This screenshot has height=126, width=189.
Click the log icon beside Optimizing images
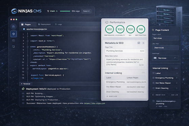tap(23, 97)
